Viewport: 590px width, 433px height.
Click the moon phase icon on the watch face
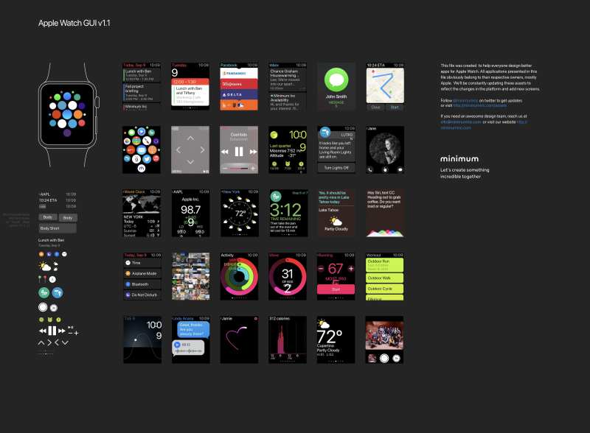[274, 134]
